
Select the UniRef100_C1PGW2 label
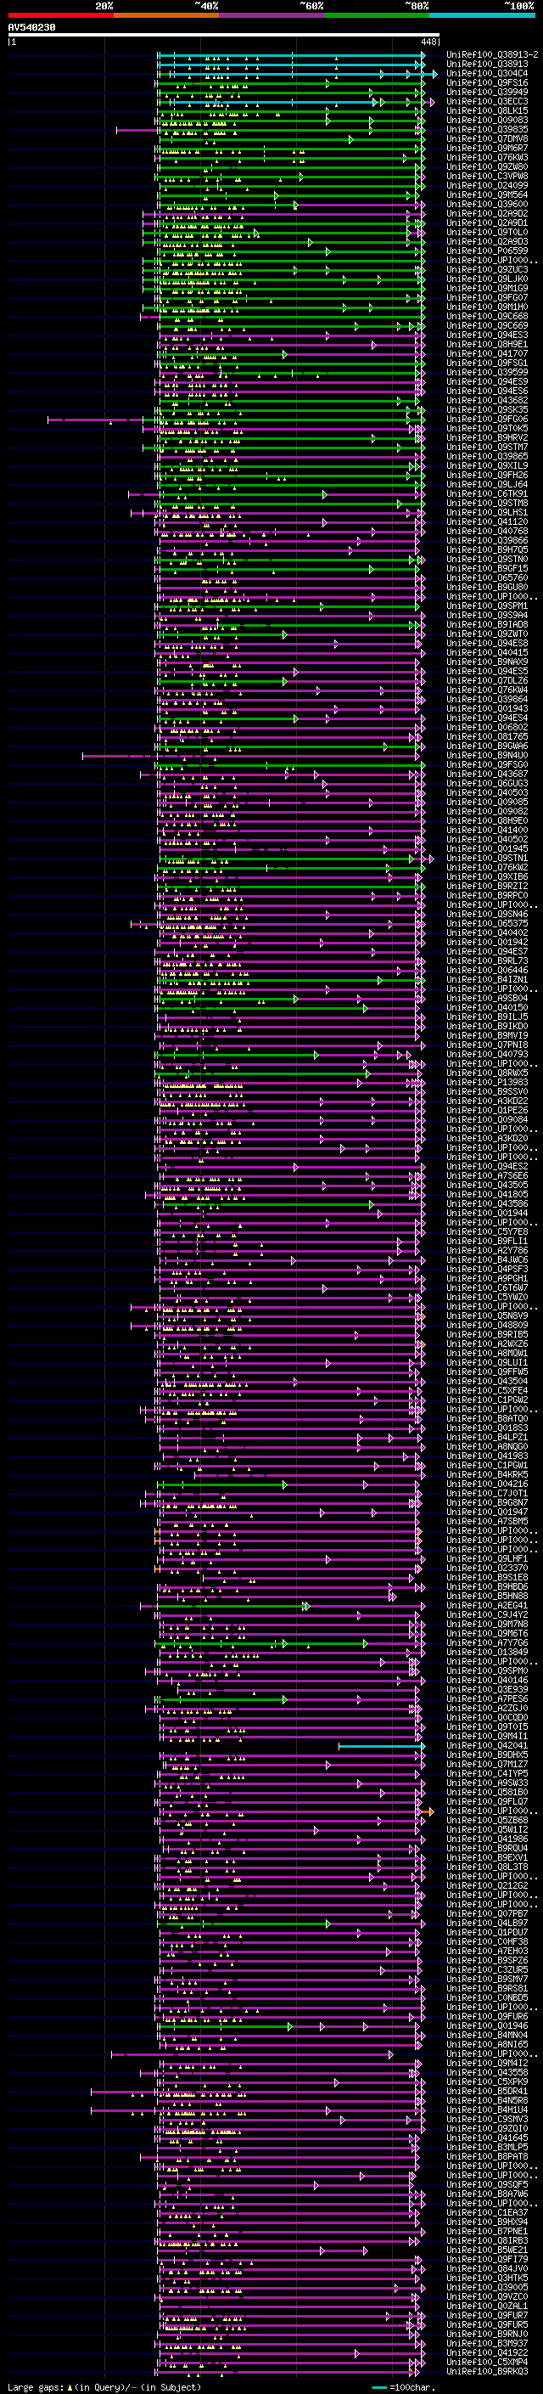[486, 1400]
